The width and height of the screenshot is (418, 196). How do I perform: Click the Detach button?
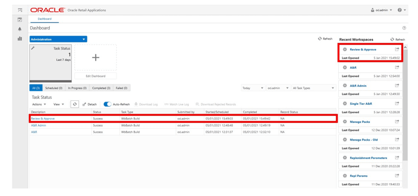[89, 104]
